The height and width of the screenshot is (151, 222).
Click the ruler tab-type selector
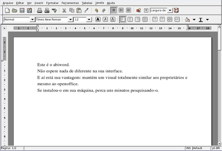[4, 28]
